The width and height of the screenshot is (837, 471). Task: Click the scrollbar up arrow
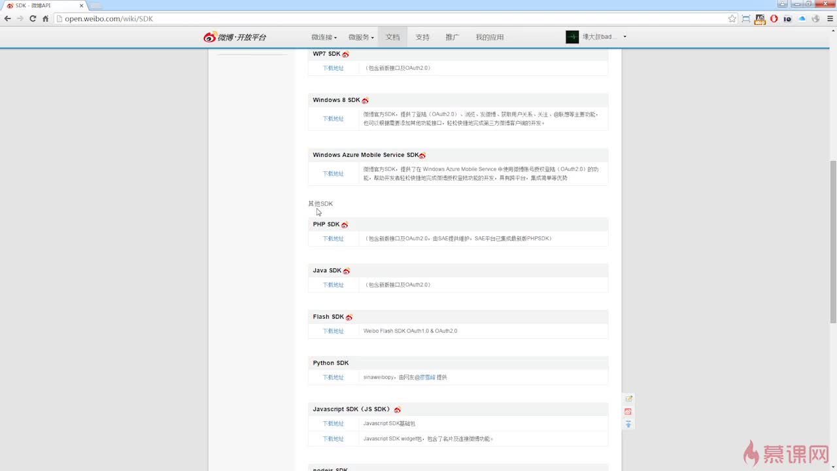(x=833, y=32)
